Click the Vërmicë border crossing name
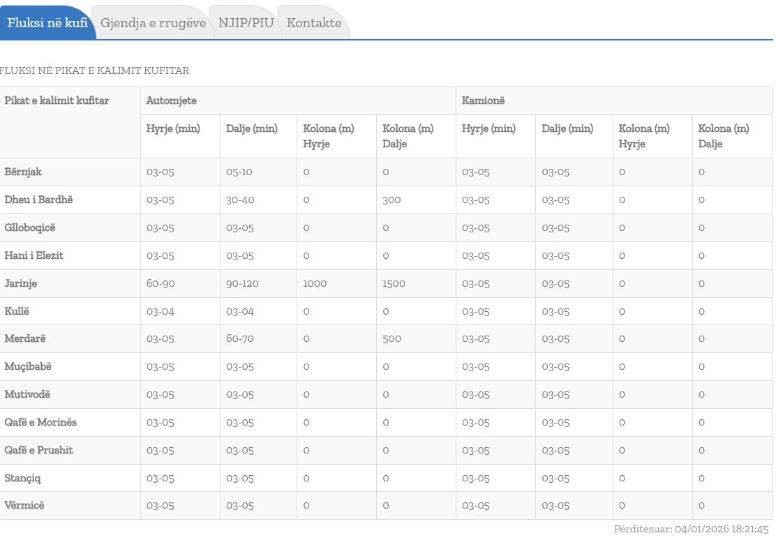 (x=24, y=506)
